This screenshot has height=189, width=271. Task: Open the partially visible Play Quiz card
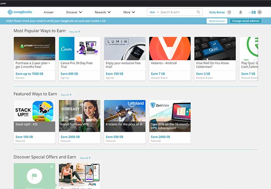(x=249, y=59)
